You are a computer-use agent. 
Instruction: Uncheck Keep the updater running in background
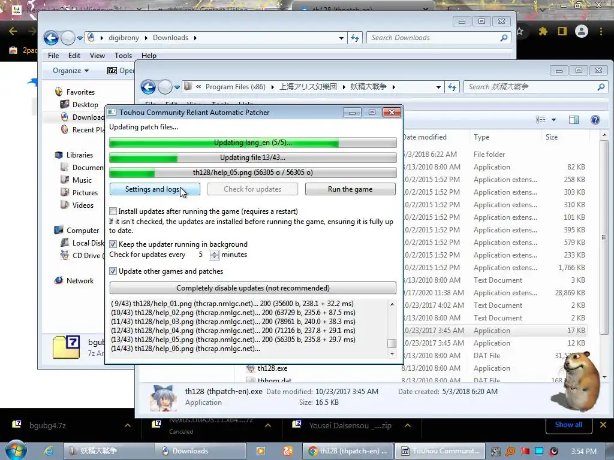[113, 244]
